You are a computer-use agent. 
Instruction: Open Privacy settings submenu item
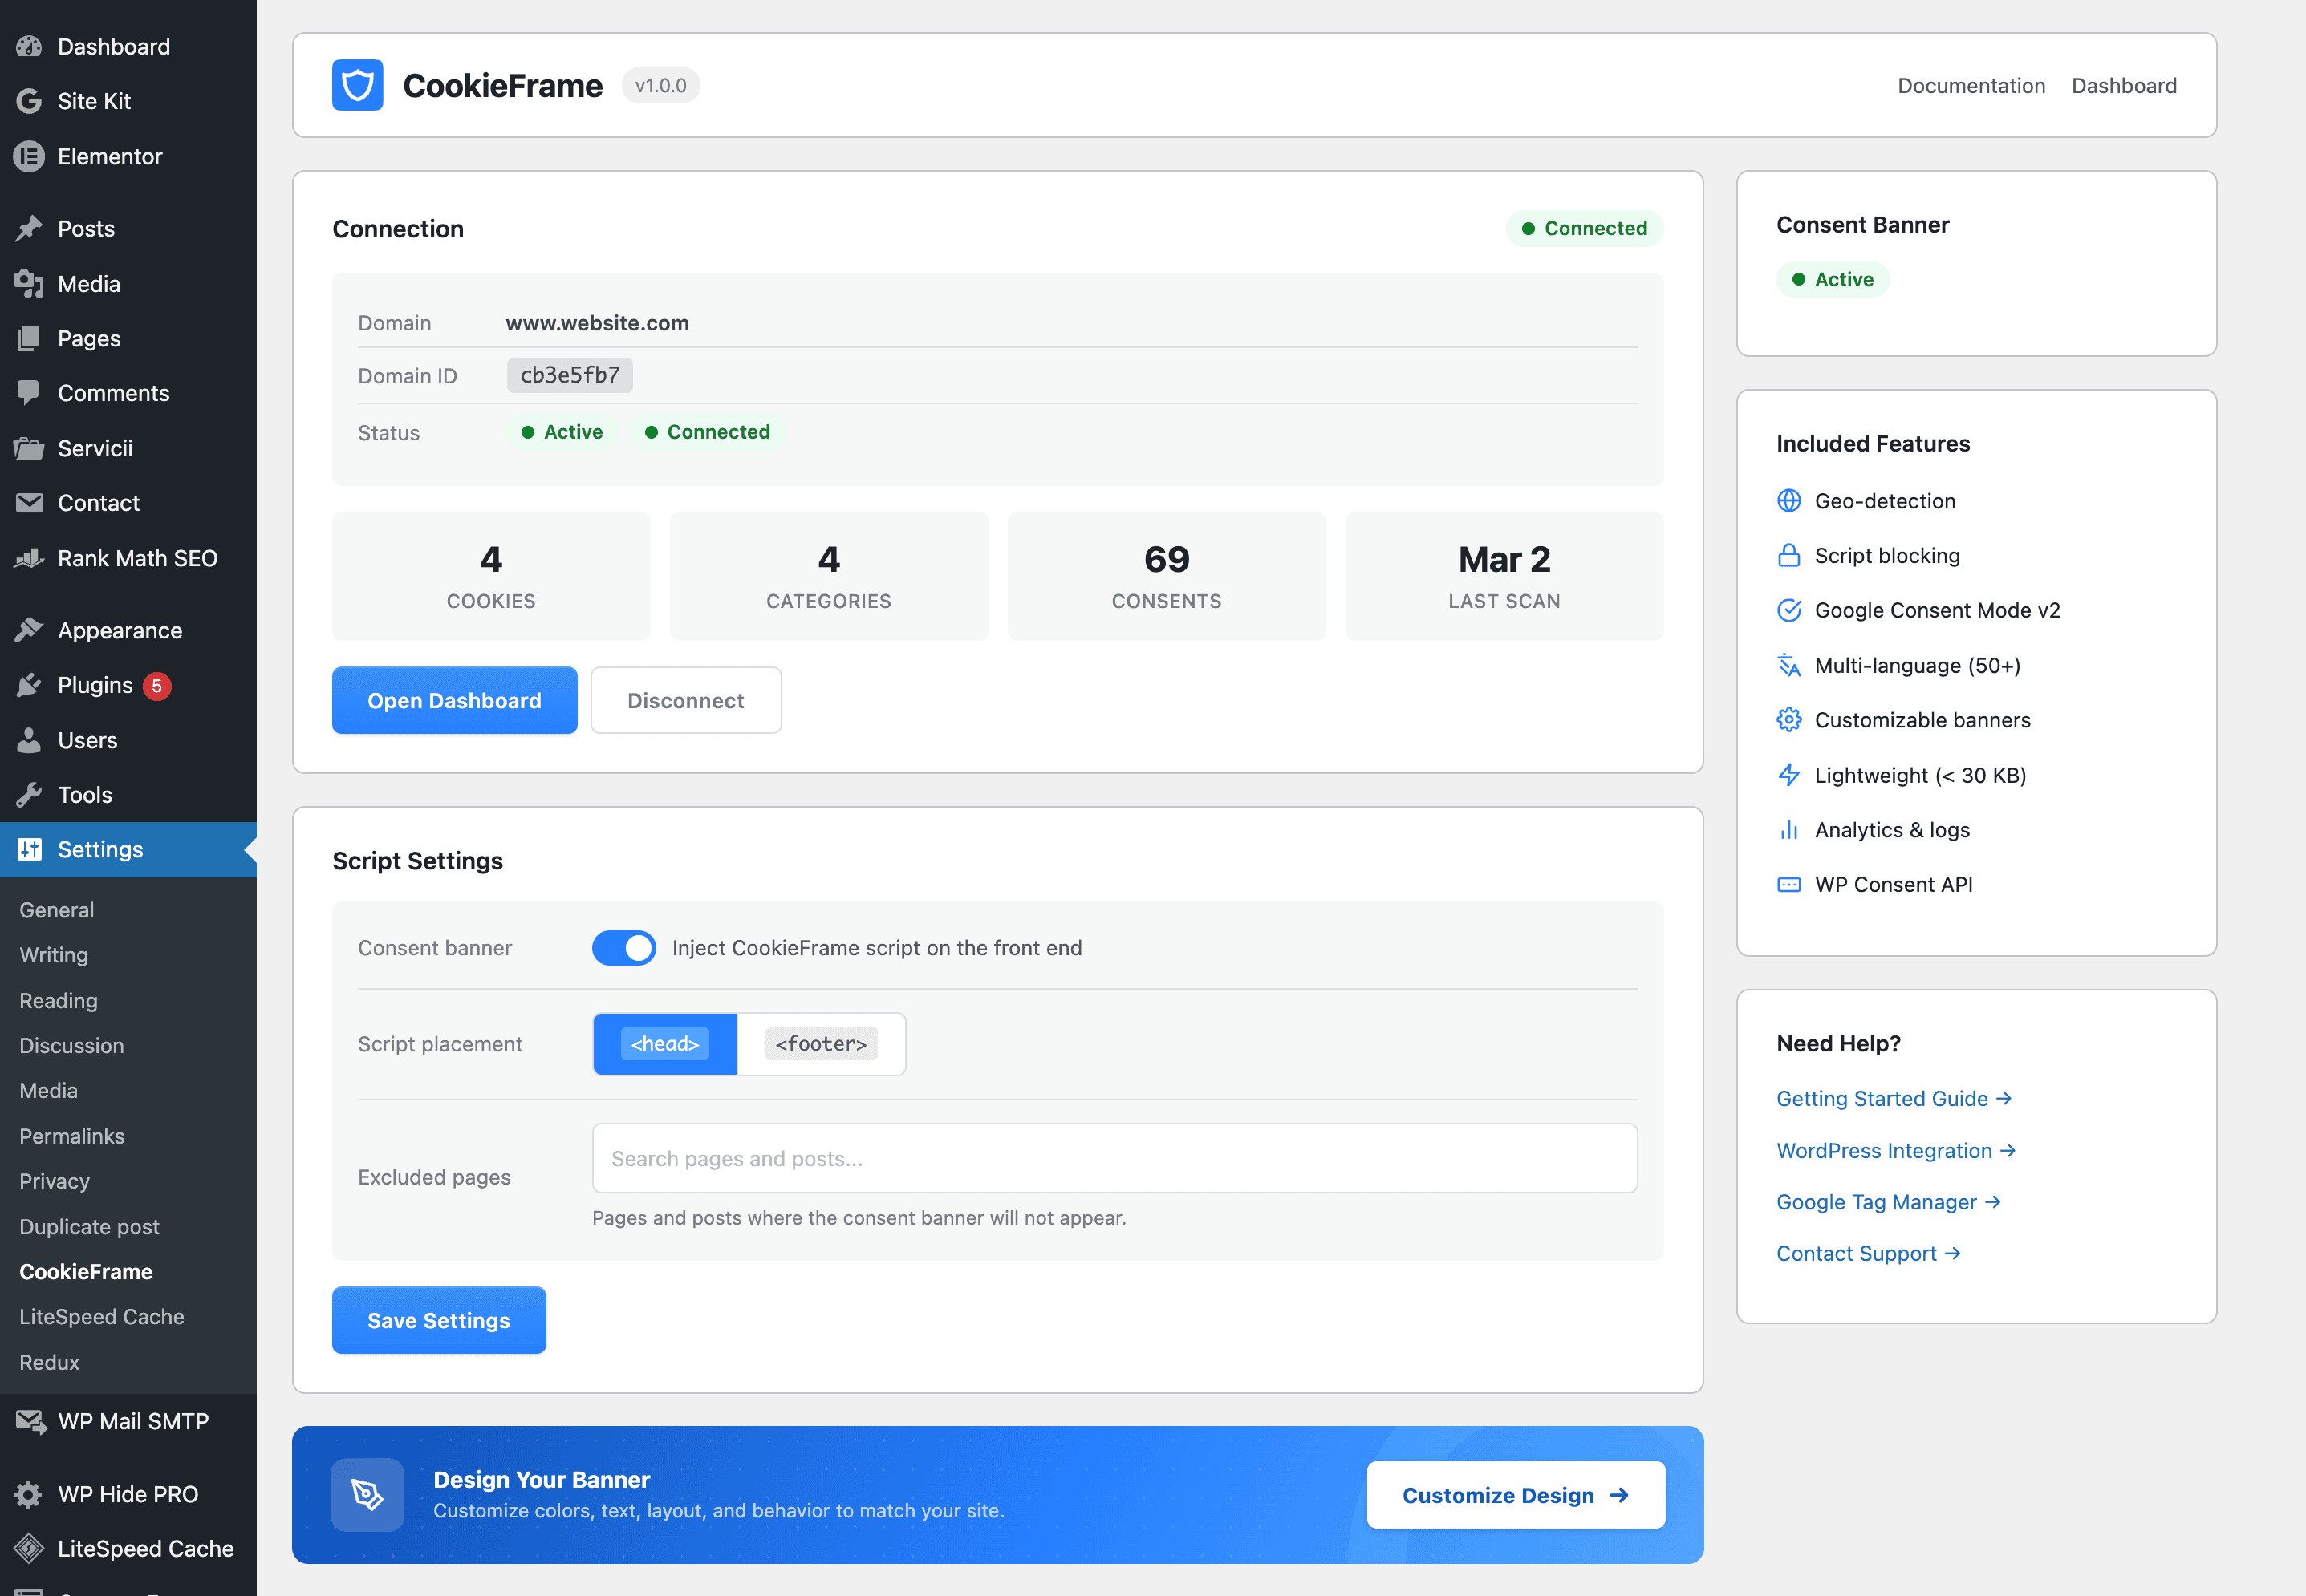tap(55, 1181)
